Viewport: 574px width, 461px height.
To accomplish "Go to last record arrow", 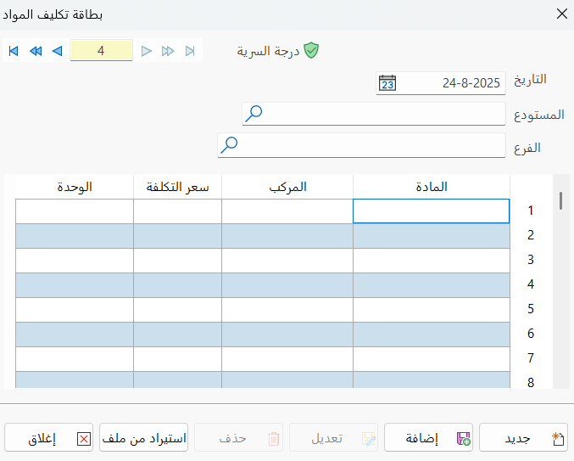I will click(x=190, y=51).
